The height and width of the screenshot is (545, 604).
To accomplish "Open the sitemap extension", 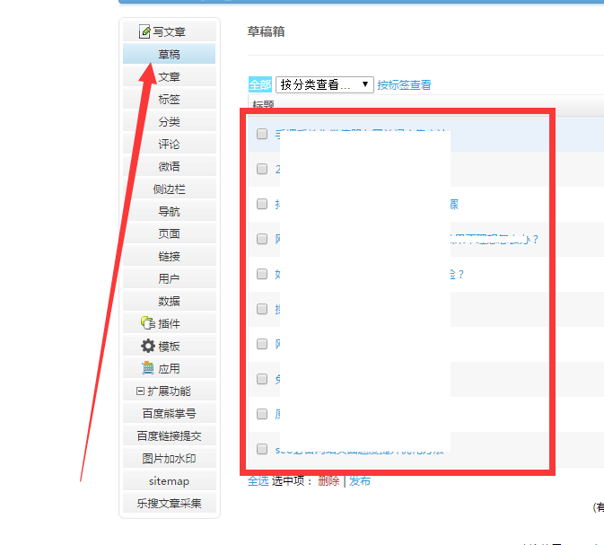I will 169,480.
